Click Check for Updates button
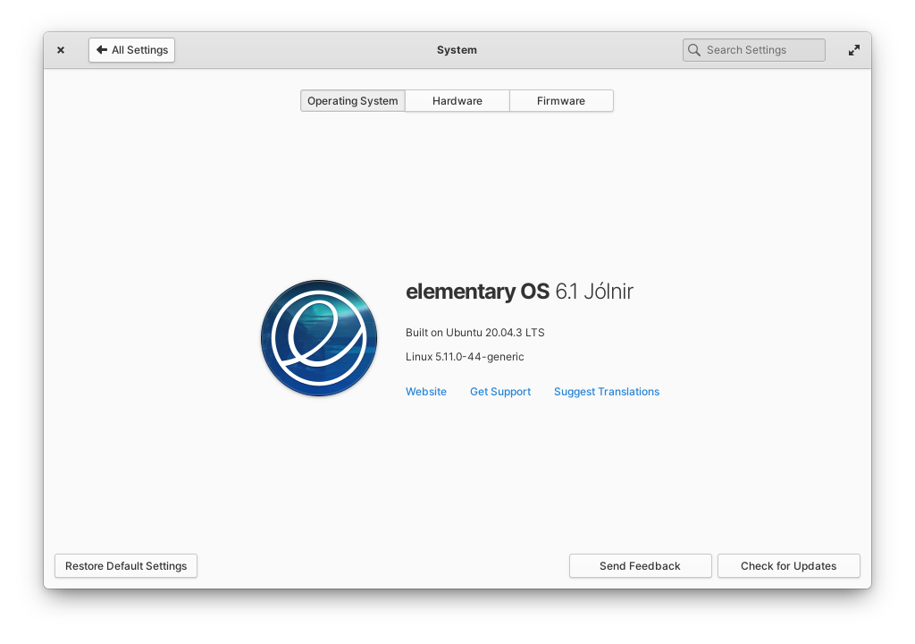915x644 pixels. [x=789, y=565]
